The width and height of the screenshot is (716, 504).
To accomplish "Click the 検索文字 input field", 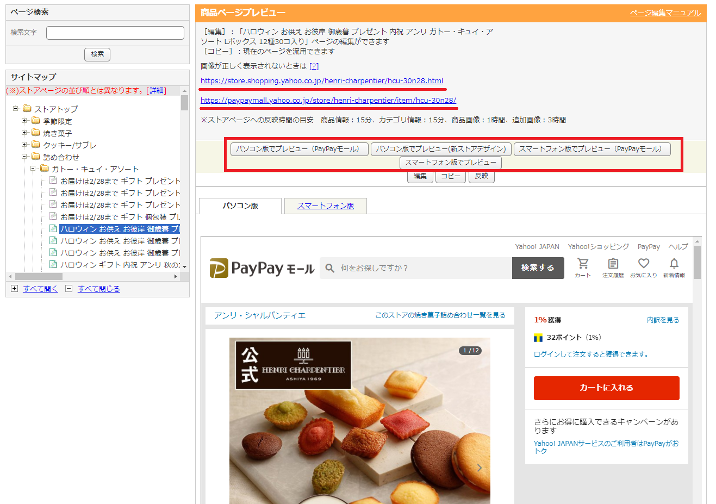I will click(115, 33).
